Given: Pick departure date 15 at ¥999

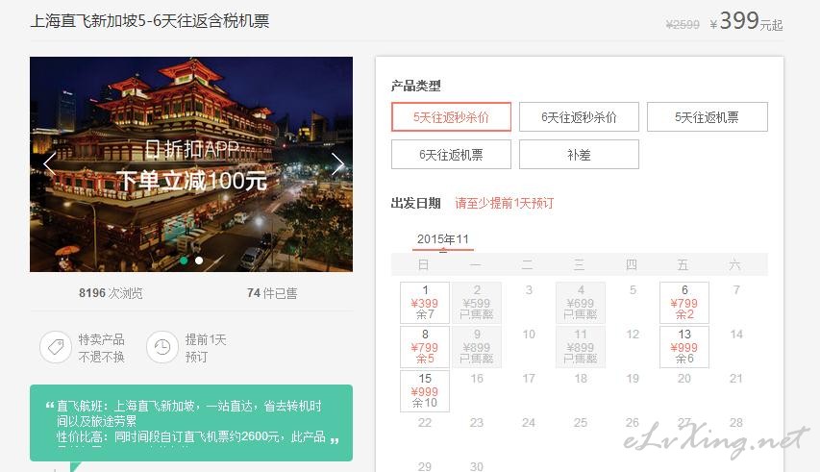Looking at the screenshot, I should (425, 391).
